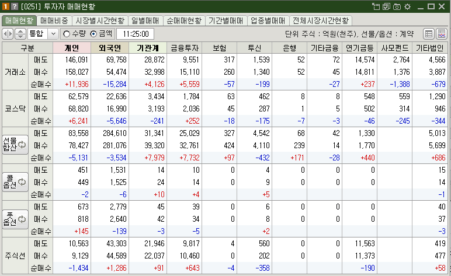Viewport: 451px width, 276px height.
Task: Switch to table list view icon
Action: (x=429, y=34)
